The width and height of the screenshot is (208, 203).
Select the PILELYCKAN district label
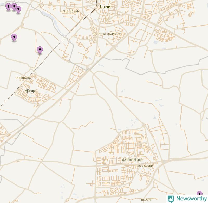(71, 11)
